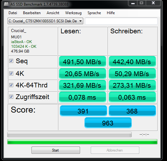Click the Schreiben: column header
The width and height of the screenshot is (167, 161).
[x=126, y=31]
